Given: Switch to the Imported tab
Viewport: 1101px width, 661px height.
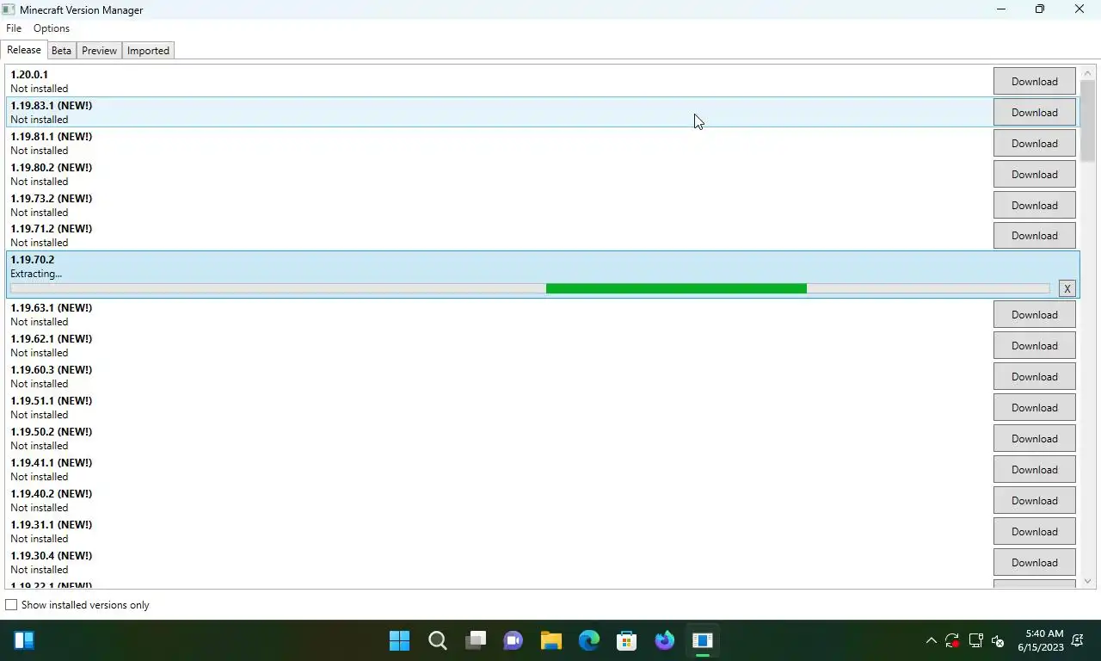Looking at the screenshot, I should pos(148,51).
